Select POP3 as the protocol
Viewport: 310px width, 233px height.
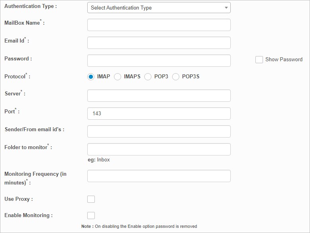148,77
